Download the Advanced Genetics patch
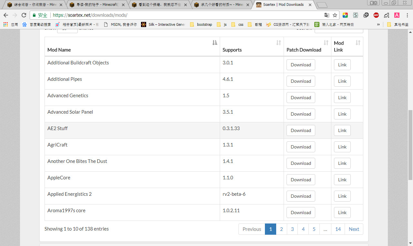Viewport: 413px width, 246px height. [301, 98]
